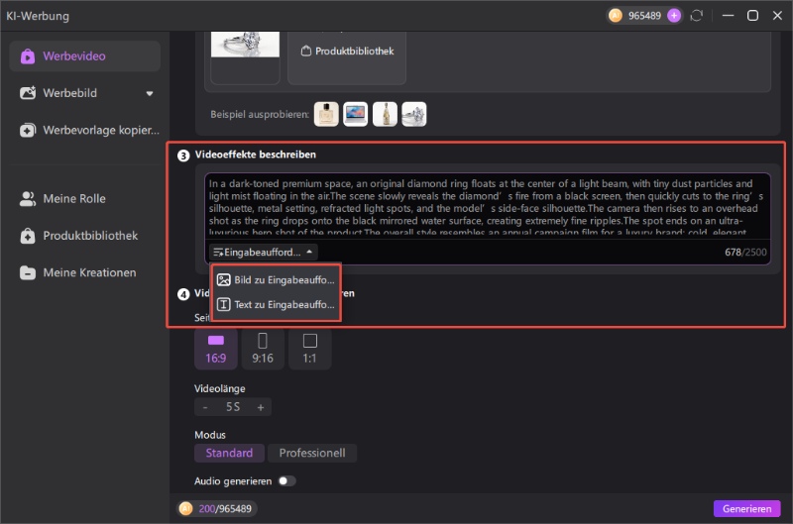Try the diamond ring example image
Viewport: 793px width, 524px height.
point(414,114)
